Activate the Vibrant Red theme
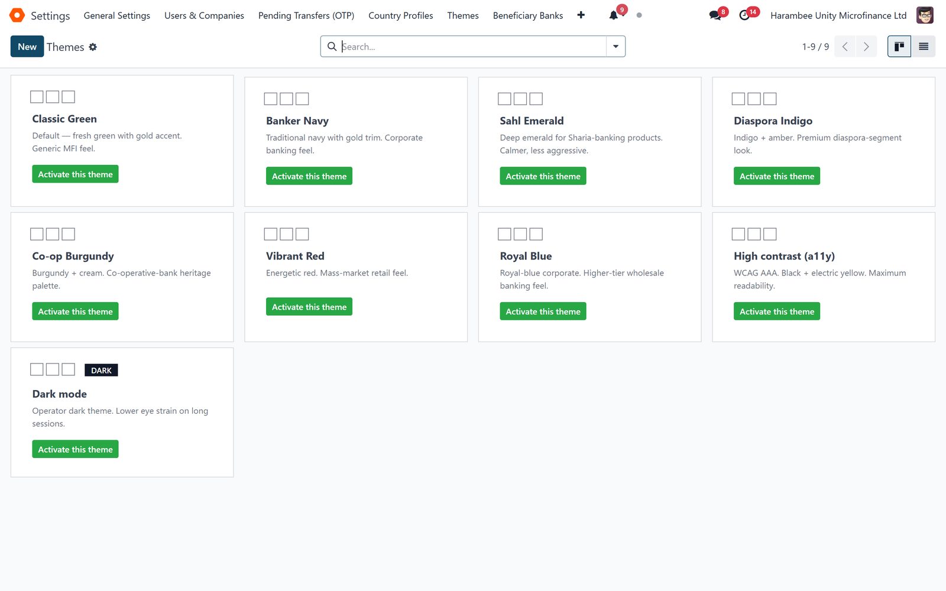Viewport: 946px width, 591px height. [309, 307]
